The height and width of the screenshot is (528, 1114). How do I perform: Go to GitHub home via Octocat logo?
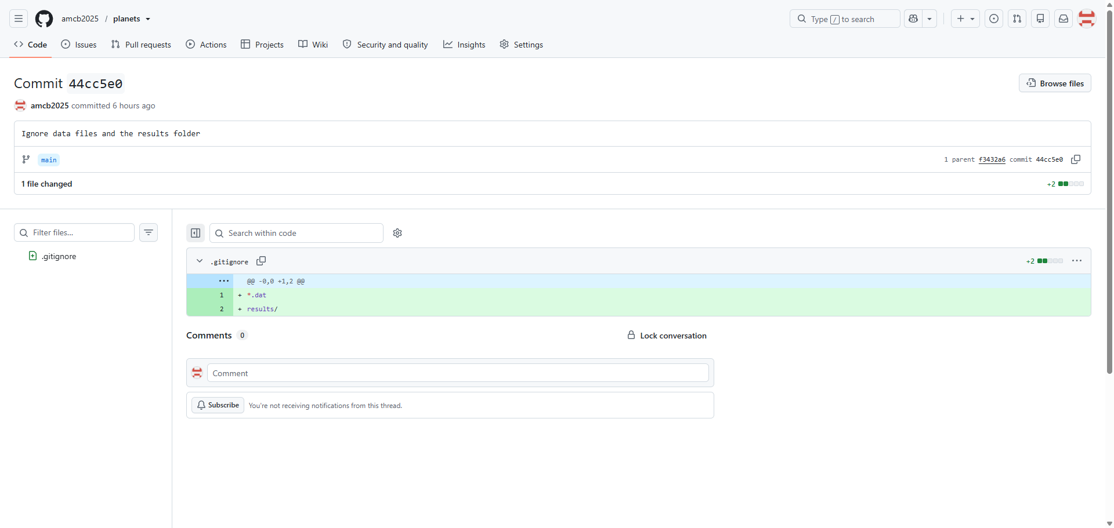point(44,19)
